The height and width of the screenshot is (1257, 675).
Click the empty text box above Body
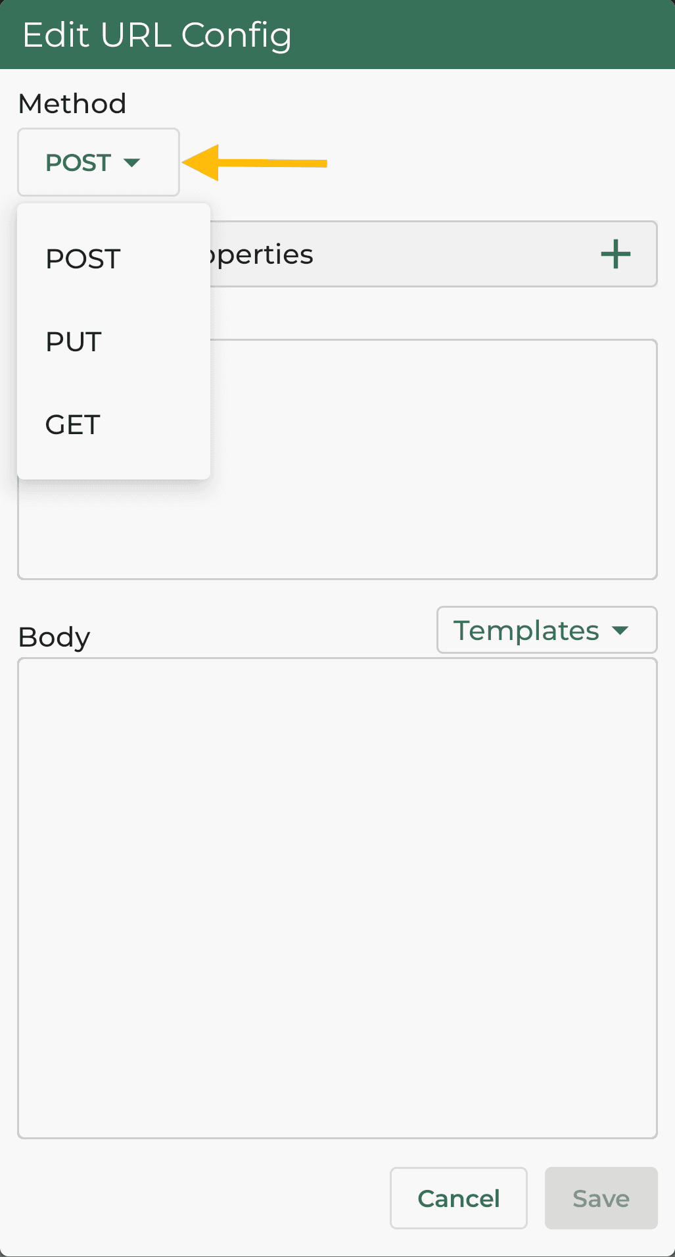(434, 459)
